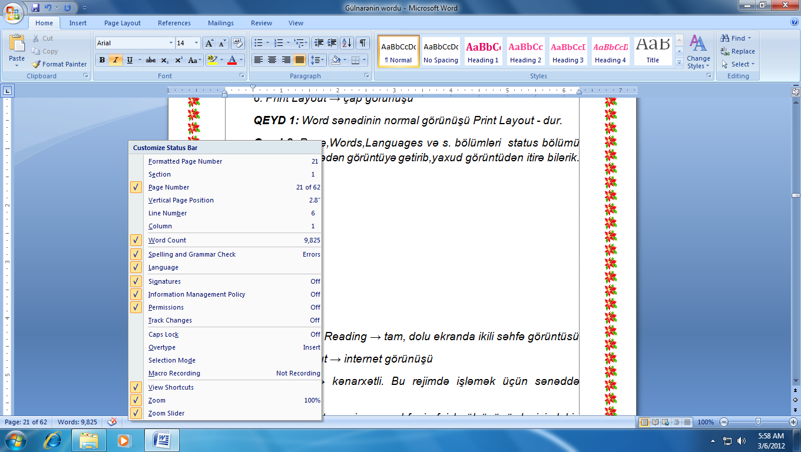Screen dimensions: 801x452
Task: Justify the paragraph text
Action: coord(300,60)
